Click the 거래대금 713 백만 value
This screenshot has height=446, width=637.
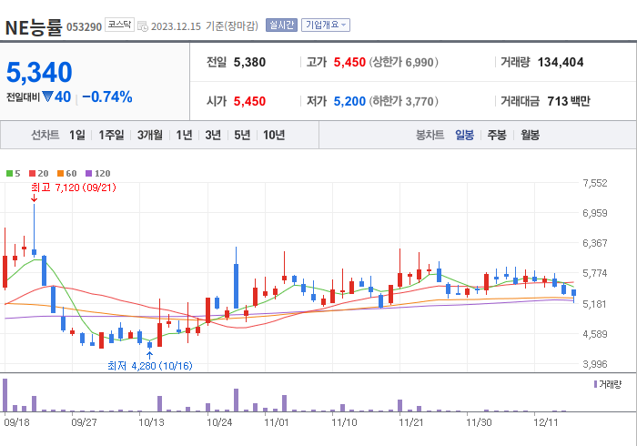(x=569, y=101)
